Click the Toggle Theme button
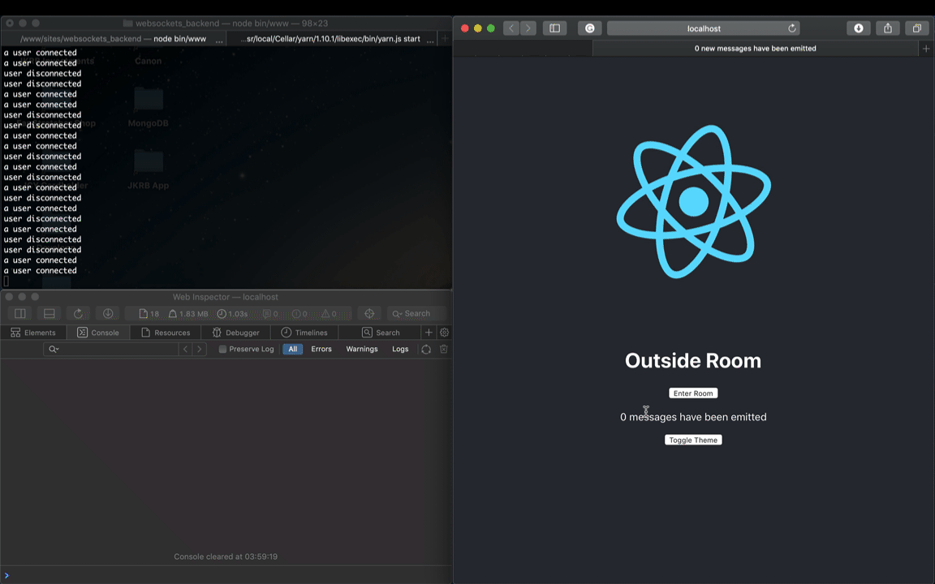This screenshot has width=935, height=584. (x=693, y=440)
